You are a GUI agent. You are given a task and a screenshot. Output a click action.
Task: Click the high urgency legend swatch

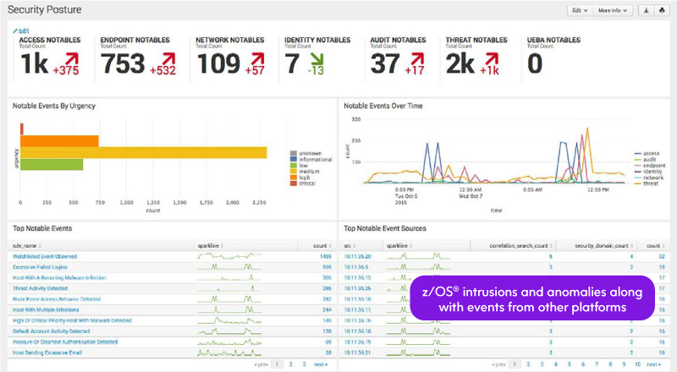(x=294, y=178)
